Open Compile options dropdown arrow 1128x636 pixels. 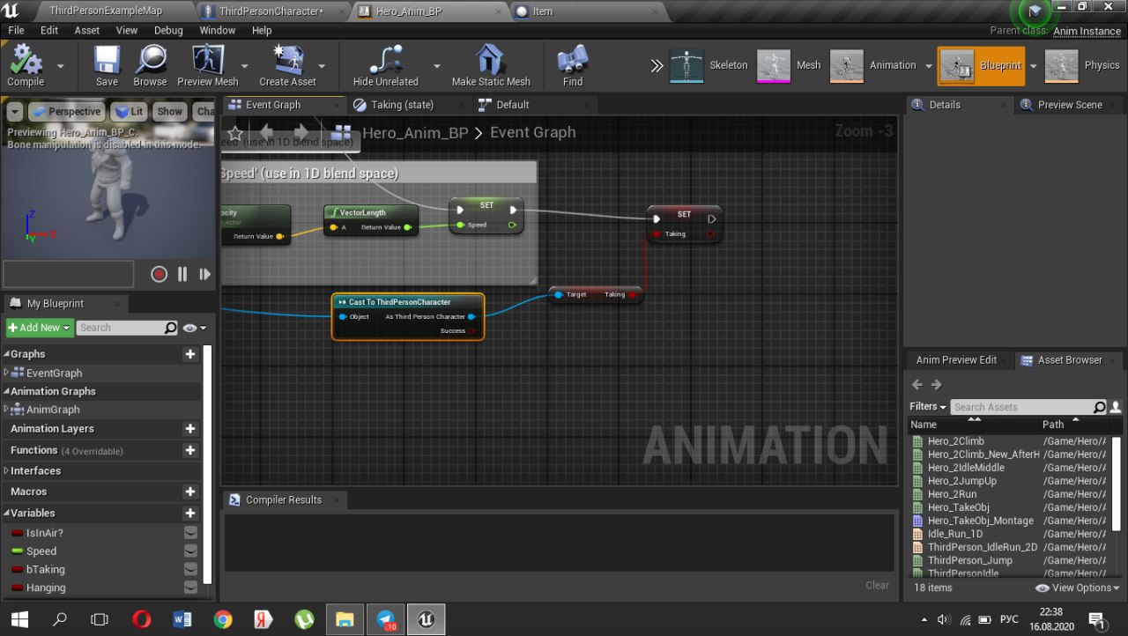pos(61,66)
